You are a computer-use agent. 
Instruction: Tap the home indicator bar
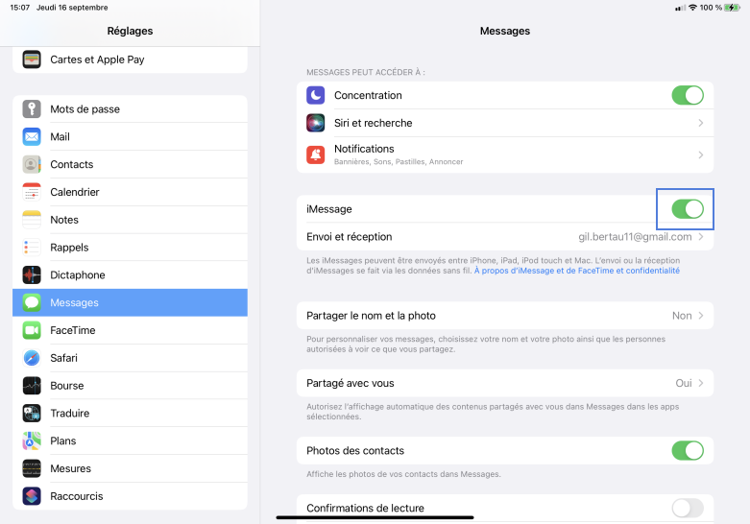click(375, 517)
